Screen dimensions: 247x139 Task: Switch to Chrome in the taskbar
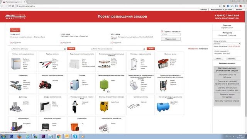pos(59,136)
